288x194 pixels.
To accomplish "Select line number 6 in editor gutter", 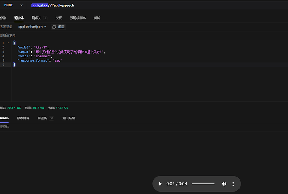I will tap(3, 65).
